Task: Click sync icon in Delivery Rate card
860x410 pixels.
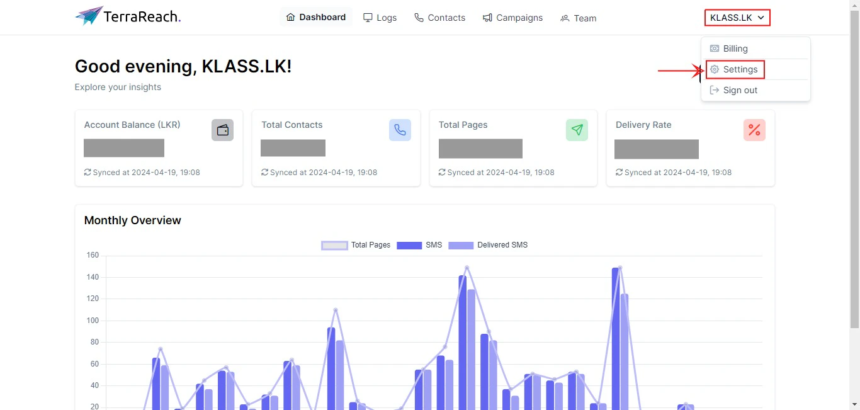Action: coord(620,172)
